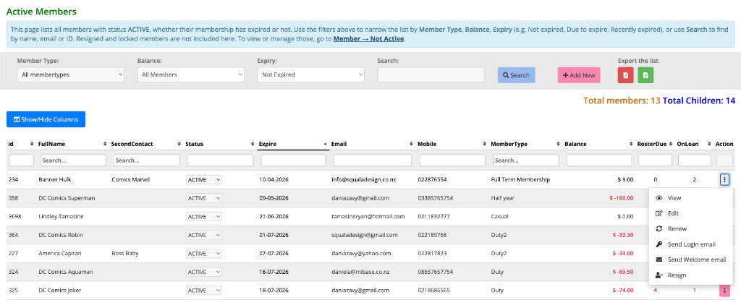Change status dropdown for Banner Hulk
The width and height of the screenshot is (741, 300).
point(203,179)
